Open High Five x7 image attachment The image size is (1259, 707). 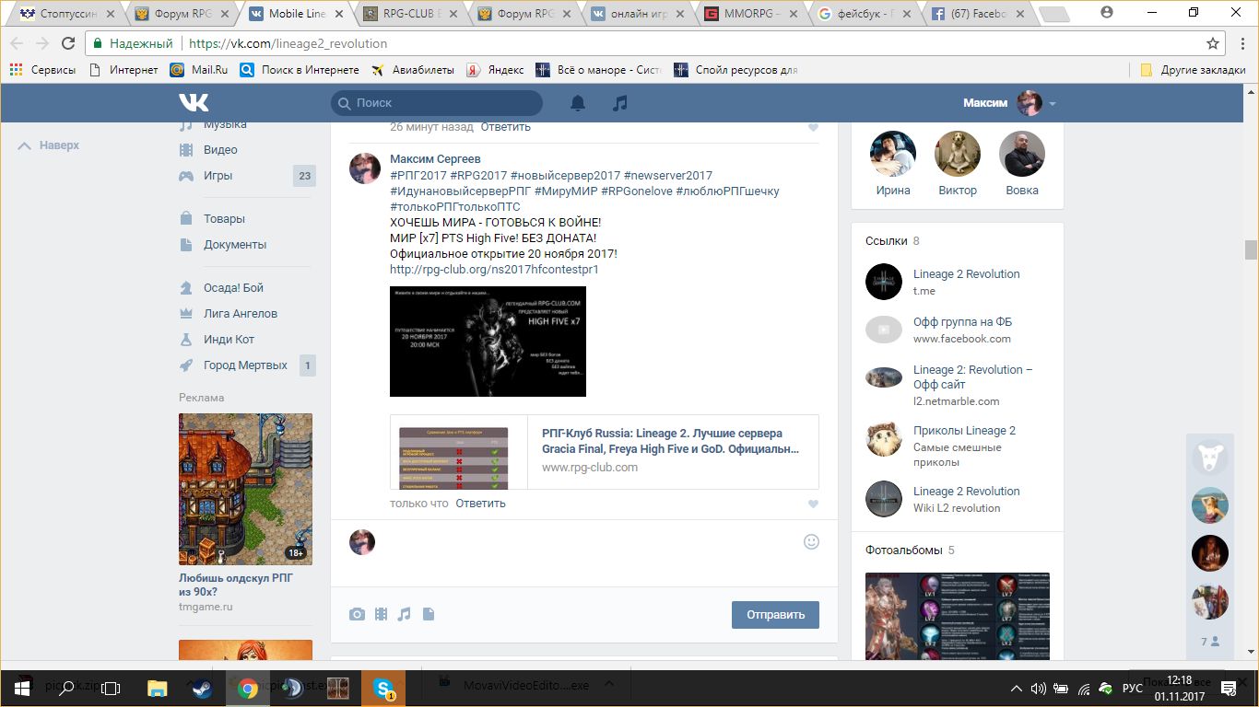488,342
